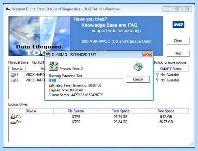198x151 pixels.
Task: Close the main window with title bar X
Action: pos(187,9)
